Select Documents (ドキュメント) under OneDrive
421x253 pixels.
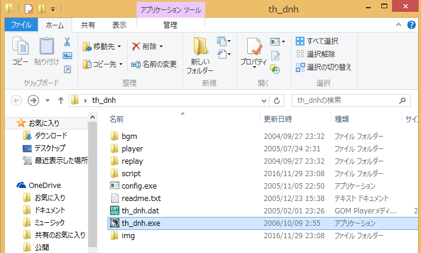pyautogui.click(x=44, y=210)
